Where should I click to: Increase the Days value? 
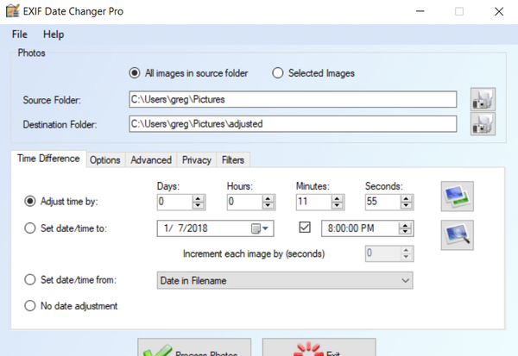pyautogui.click(x=198, y=198)
